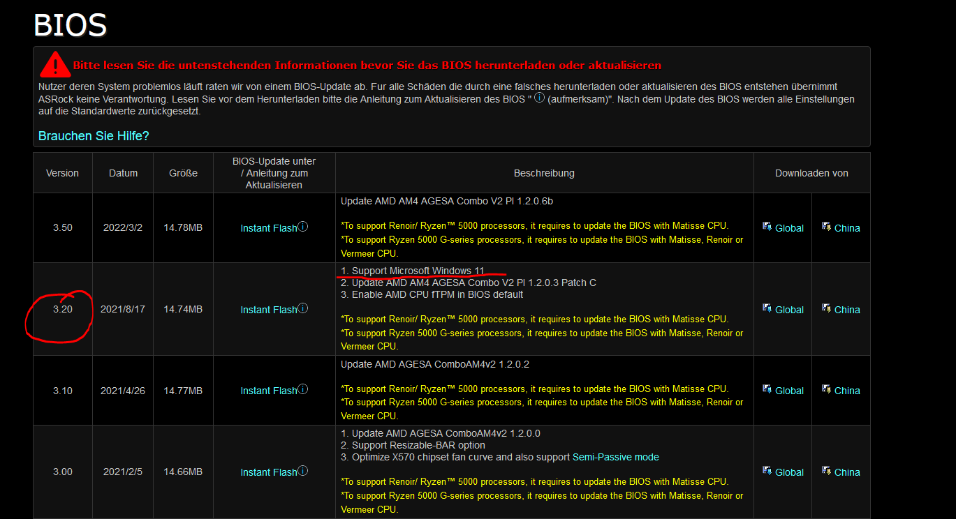
Task: Click the date 2021/8/17
Action: coord(123,310)
